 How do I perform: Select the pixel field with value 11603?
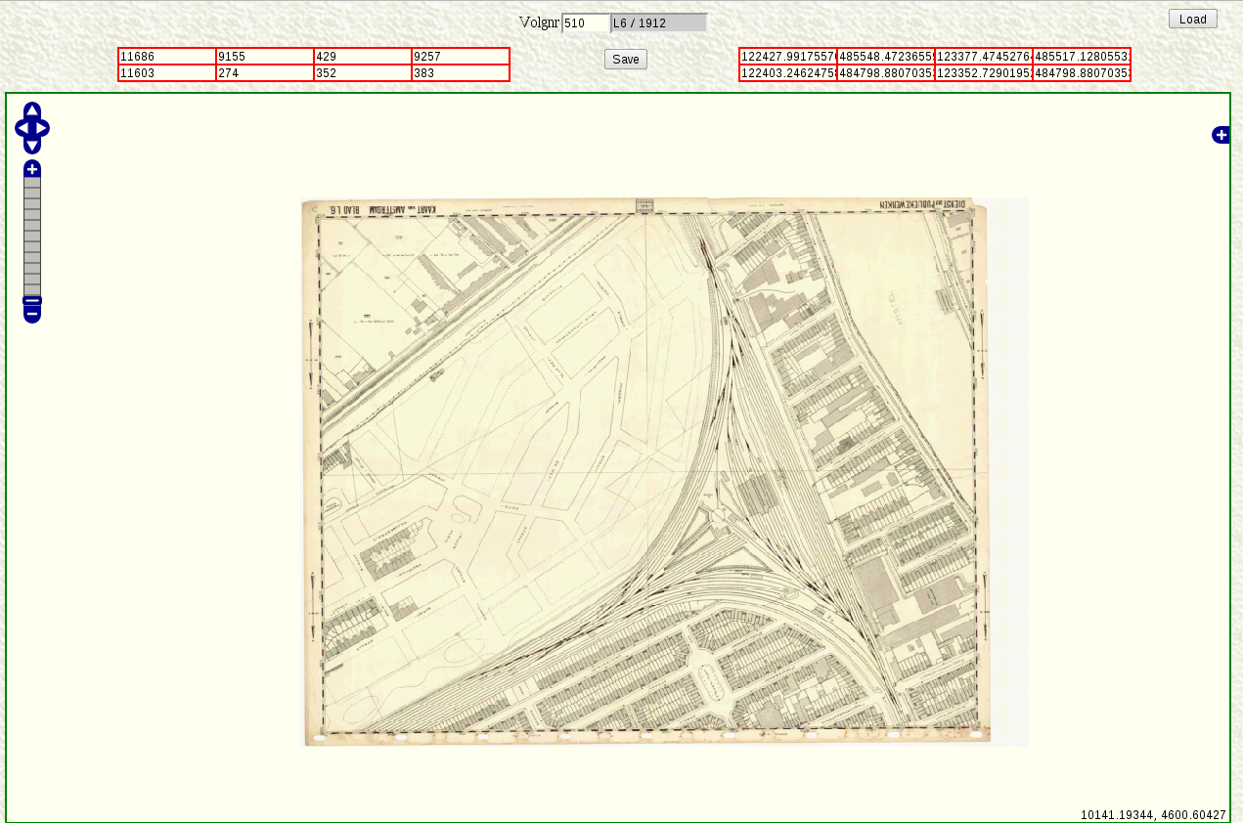167,72
